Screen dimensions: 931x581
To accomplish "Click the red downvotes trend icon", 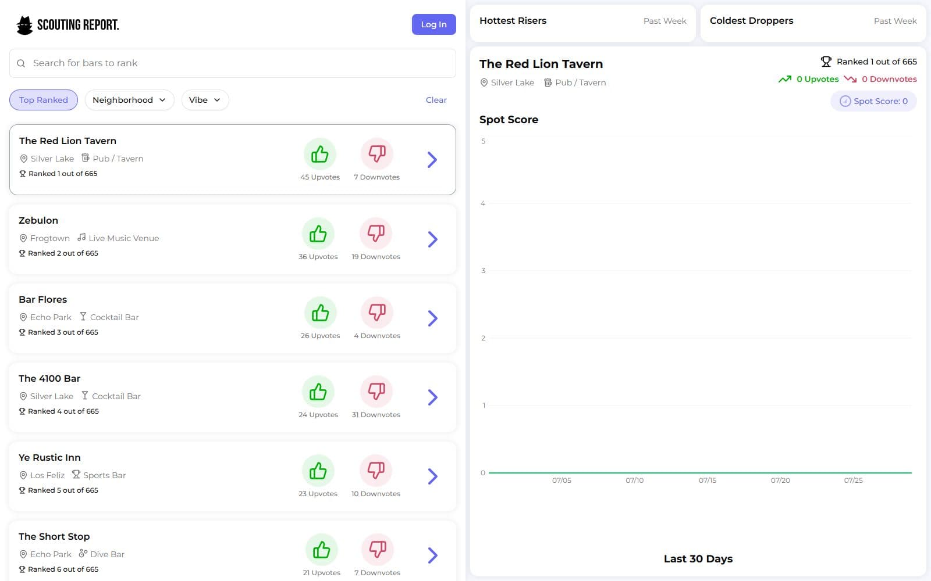I will (850, 79).
